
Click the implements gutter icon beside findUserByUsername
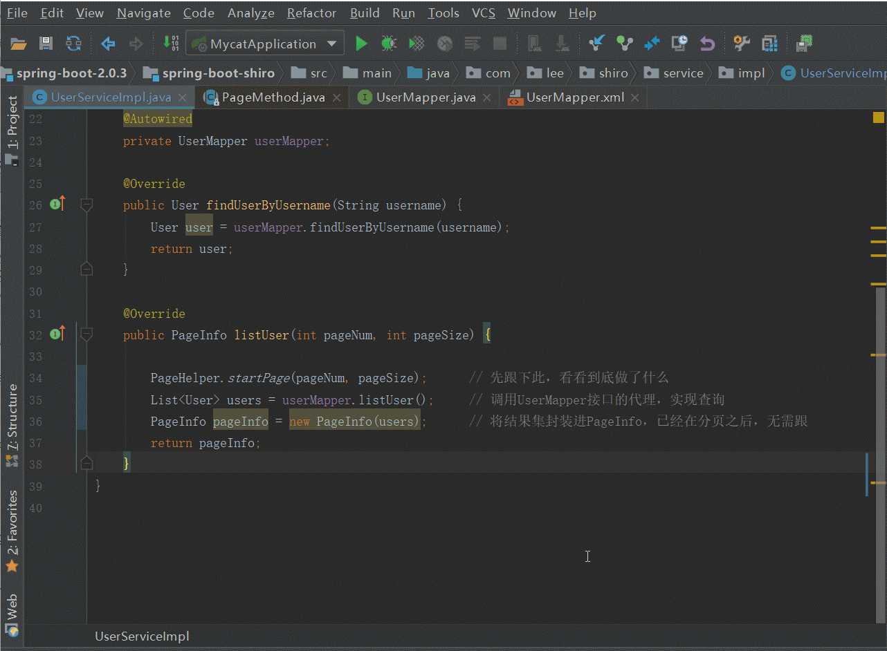click(57, 204)
